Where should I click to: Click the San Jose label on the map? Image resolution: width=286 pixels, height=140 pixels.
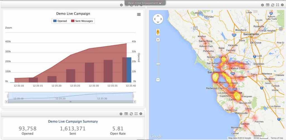[236, 93]
